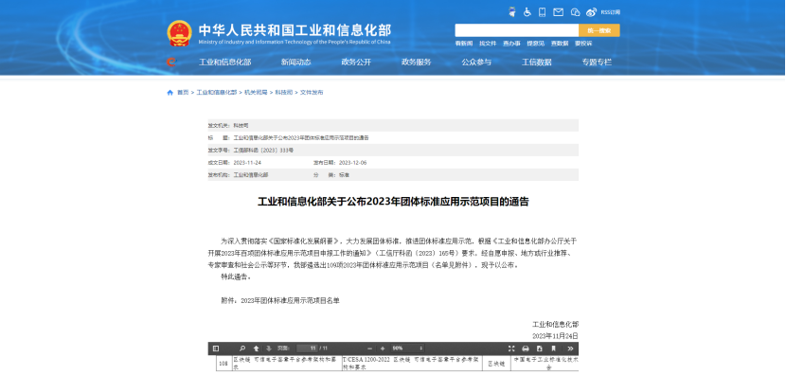
Task: Download the PDF file
Action: point(540,348)
